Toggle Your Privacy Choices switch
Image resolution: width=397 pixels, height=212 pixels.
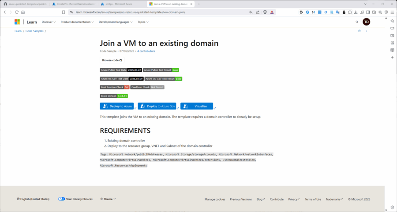click(x=61, y=199)
